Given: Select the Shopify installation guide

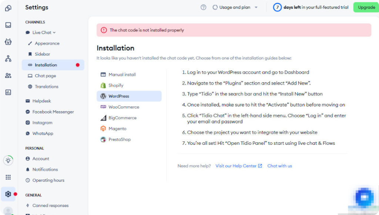Looking at the screenshot, I should coord(115,85).
